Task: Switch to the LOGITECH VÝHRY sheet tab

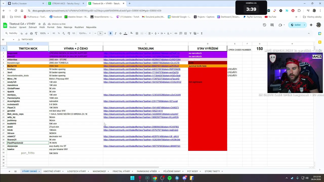Action: tap(77, 171)
